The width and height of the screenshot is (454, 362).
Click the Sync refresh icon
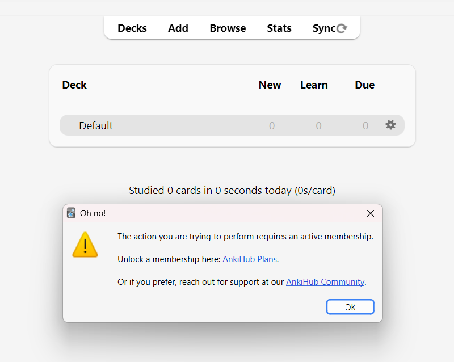pos(342,28)
